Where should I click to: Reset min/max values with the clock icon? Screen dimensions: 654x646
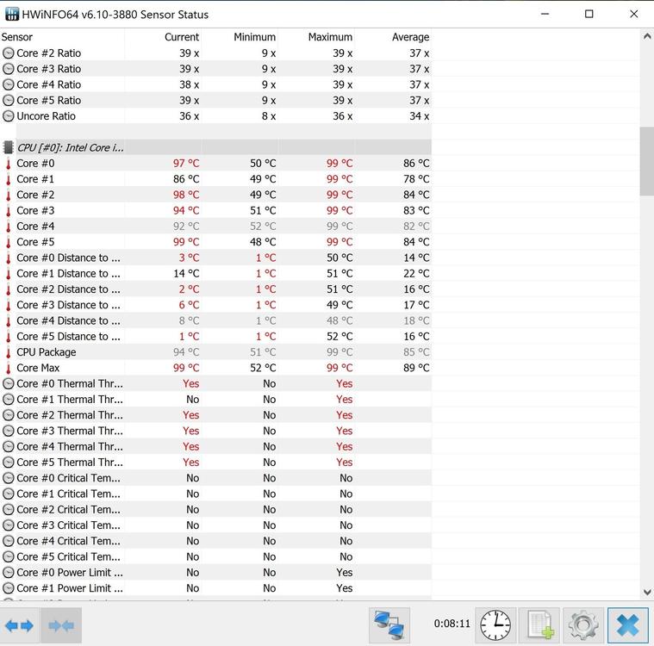[x=495, y=625]
